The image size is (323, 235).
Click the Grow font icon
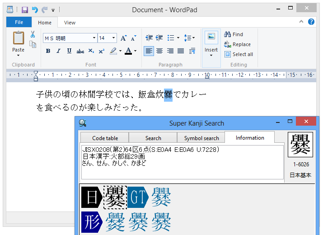tap(123, 38)
